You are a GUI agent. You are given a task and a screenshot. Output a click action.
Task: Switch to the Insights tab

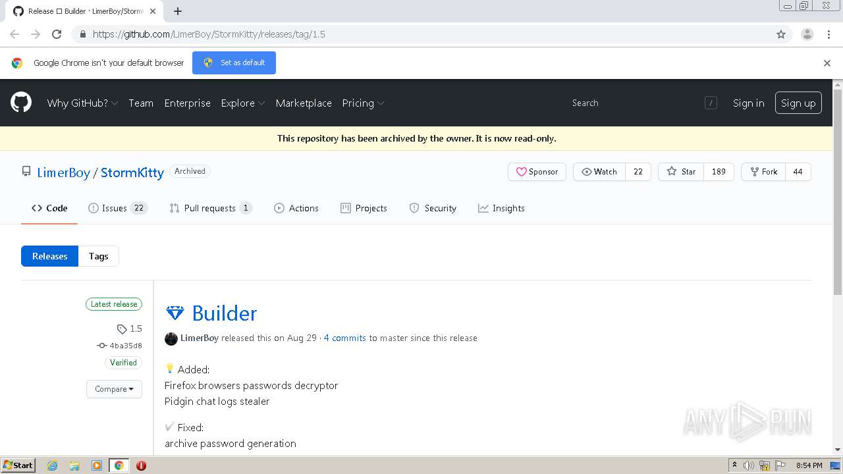coord(502,208)
